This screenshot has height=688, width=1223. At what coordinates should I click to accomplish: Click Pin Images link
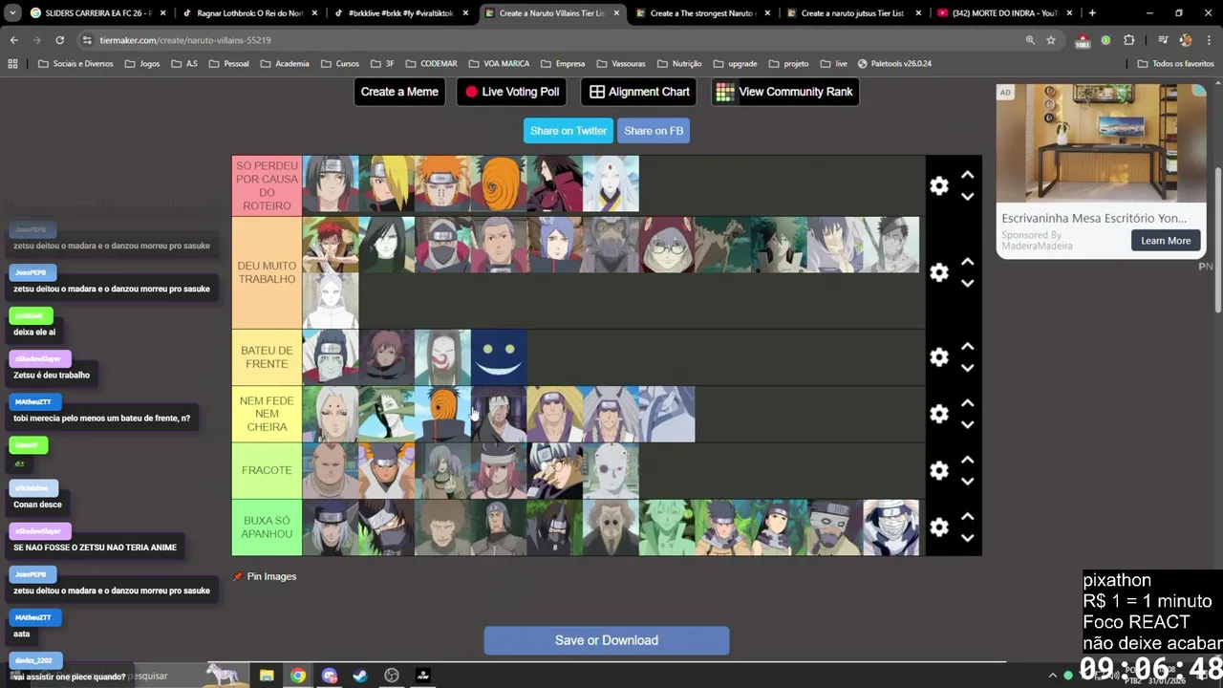[265, 576]
